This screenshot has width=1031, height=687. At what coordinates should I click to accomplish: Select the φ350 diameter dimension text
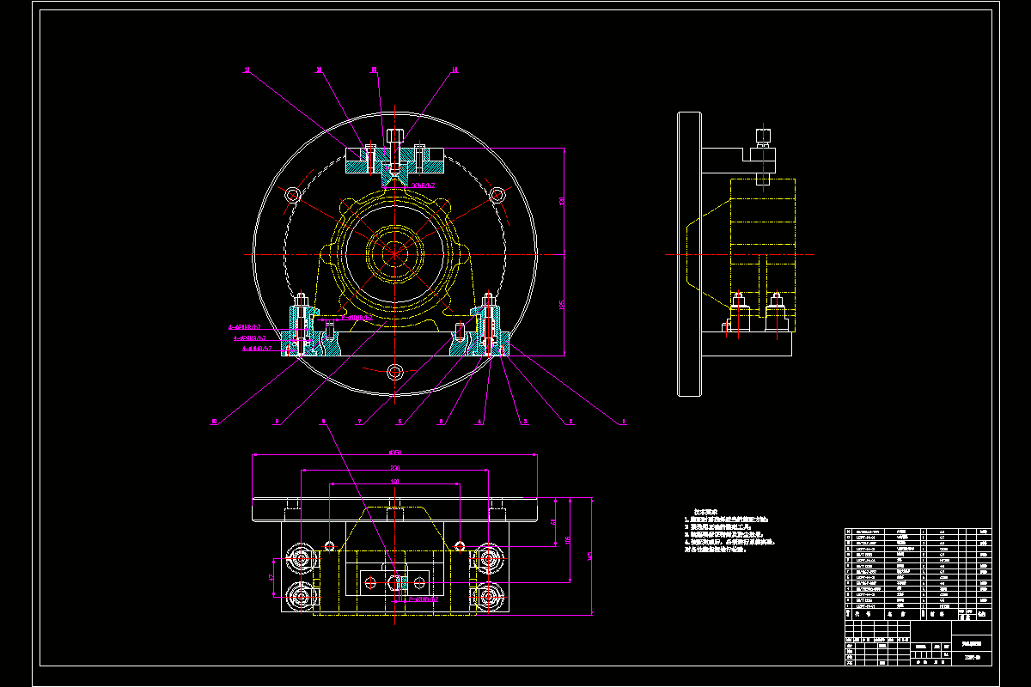[x=395, y=451]
